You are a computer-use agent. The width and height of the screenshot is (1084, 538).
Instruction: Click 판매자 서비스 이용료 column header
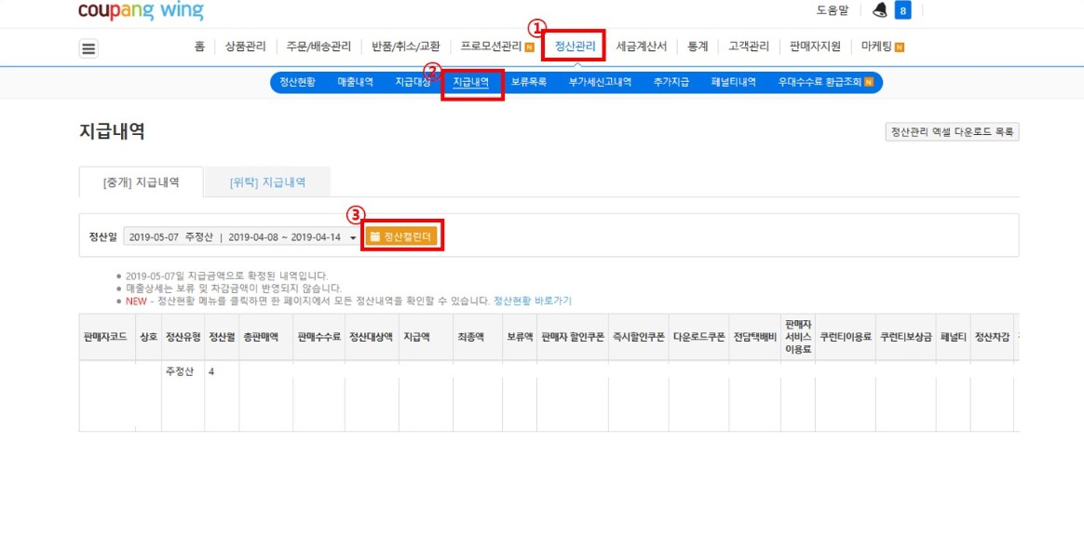coord(798,337)
